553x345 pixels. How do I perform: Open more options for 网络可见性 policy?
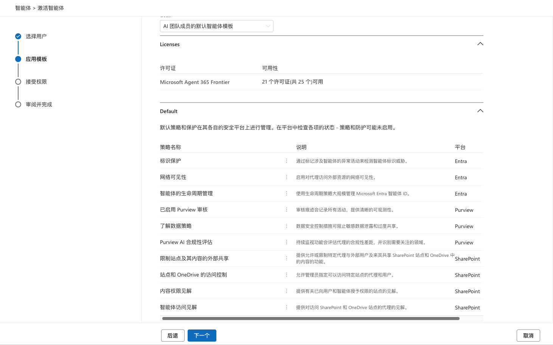pos(286,177)
